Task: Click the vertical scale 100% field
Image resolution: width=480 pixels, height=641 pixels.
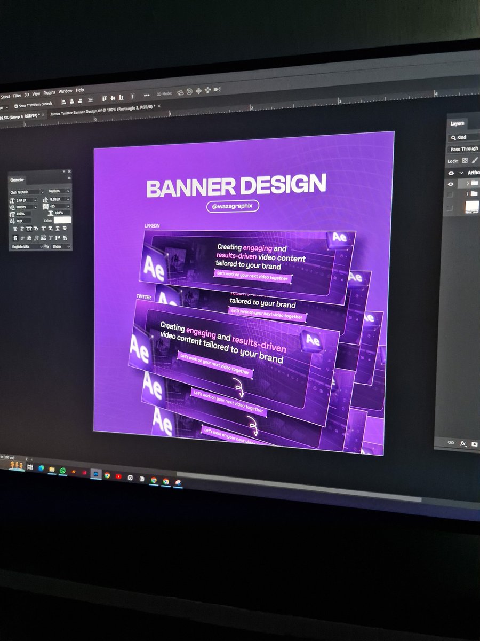Action: (x=23, y=214)
